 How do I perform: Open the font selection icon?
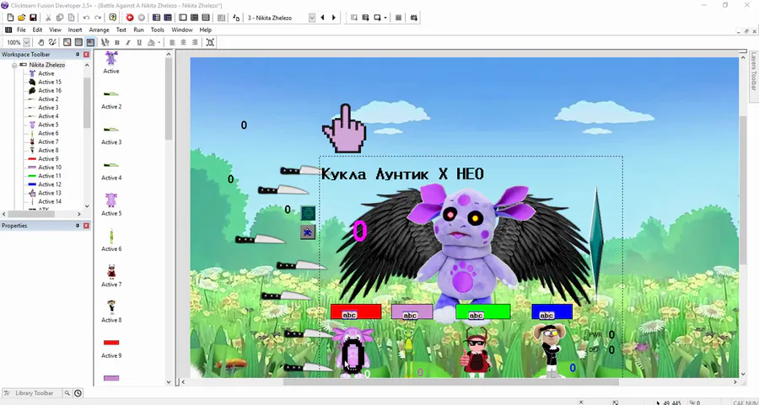105,42
